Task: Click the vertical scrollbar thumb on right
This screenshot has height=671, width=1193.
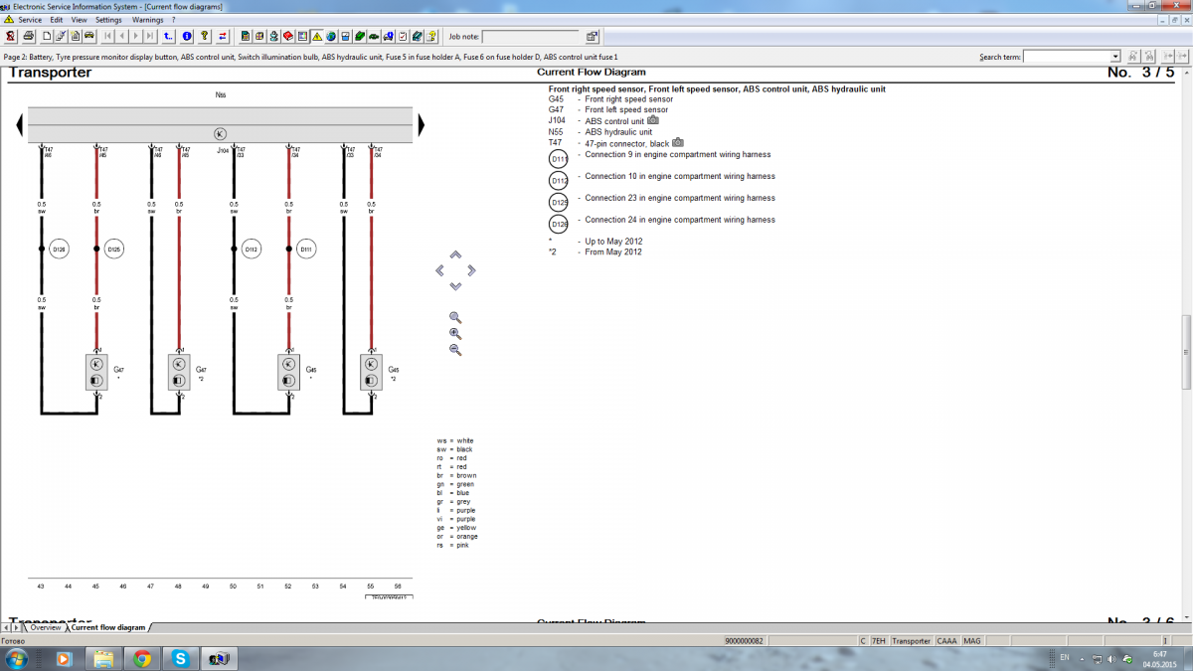Action: point(1185,353)
